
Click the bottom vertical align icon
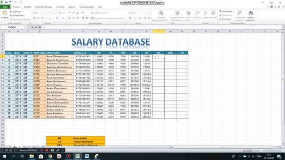[77, 13]
